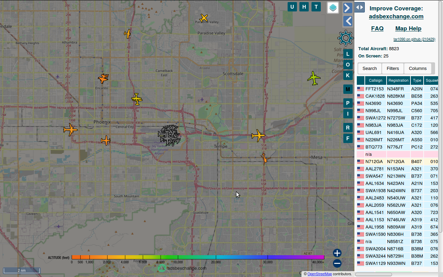Click the F map button
Viewport: 443px width, 277px height.
[348, 138]
